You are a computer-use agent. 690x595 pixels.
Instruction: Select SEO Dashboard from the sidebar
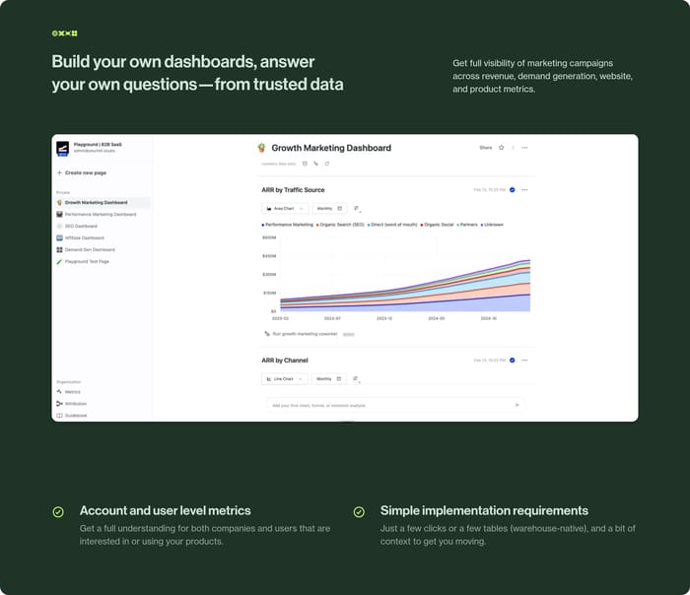coord(84,226)
